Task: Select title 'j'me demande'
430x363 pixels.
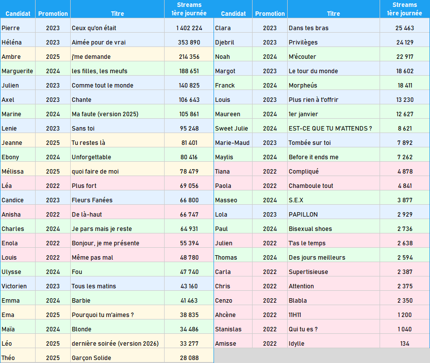Action: click(117, 54)
